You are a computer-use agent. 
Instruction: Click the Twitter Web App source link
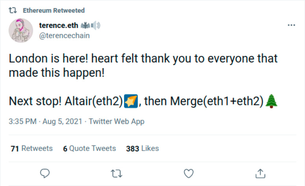[116, 122]
